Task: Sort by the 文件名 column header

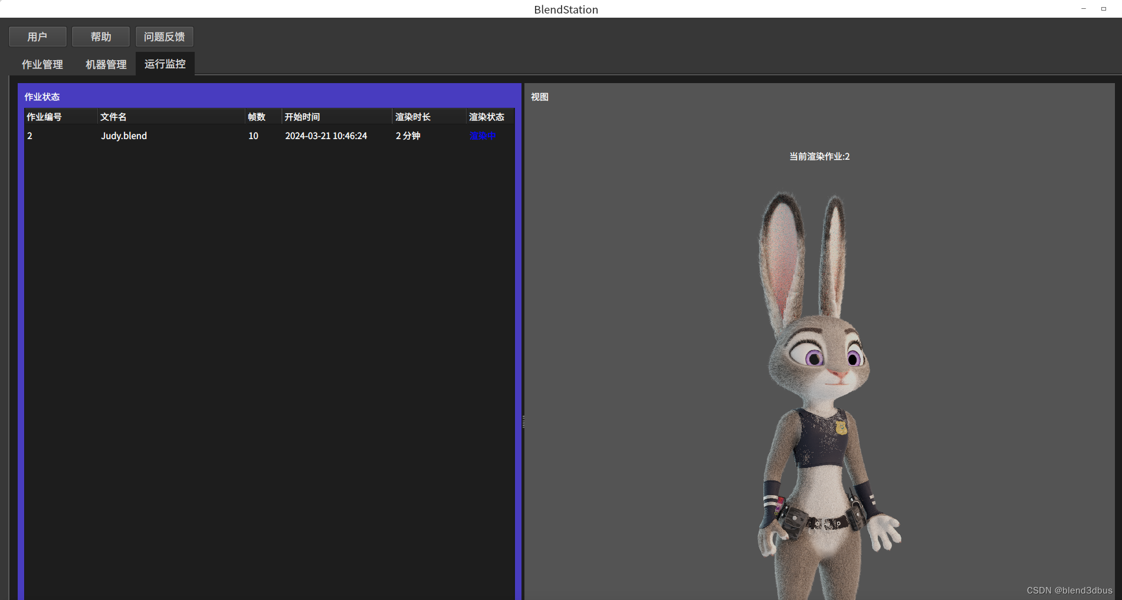Action: click(x=171, y=117)
